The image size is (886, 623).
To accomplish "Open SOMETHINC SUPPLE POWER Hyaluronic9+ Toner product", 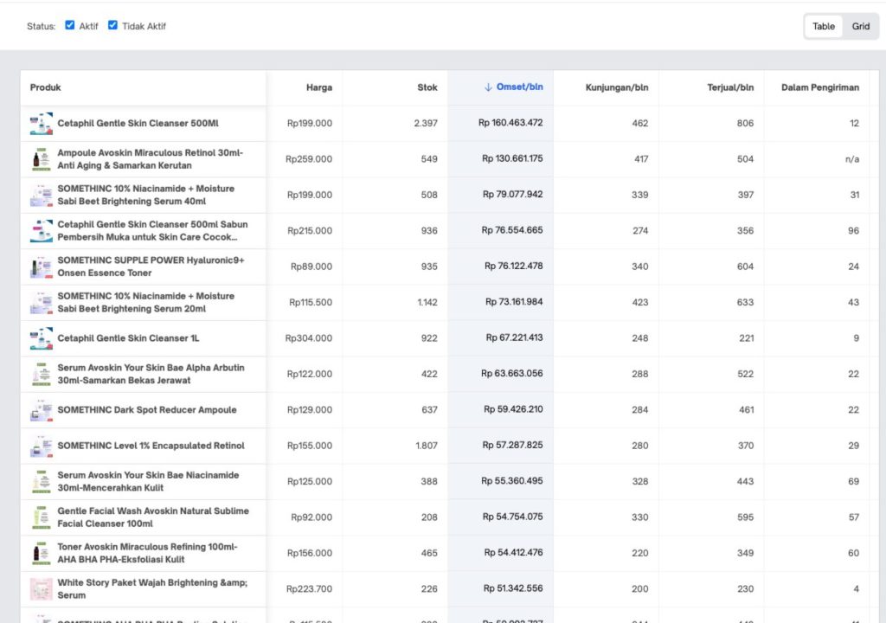I will point(151,267).
